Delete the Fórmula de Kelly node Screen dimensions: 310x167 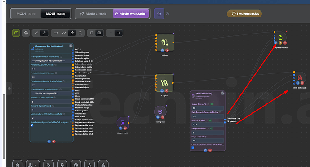(x=210, y=150)
